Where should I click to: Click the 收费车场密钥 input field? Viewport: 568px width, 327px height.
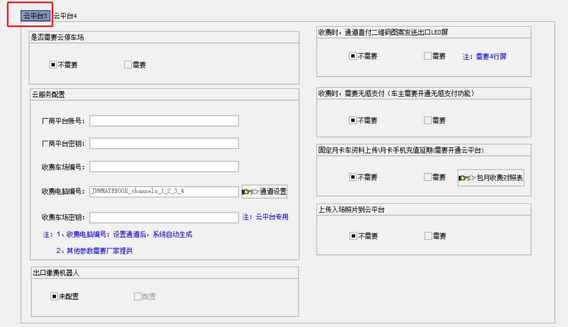click(x=164, y=217)
